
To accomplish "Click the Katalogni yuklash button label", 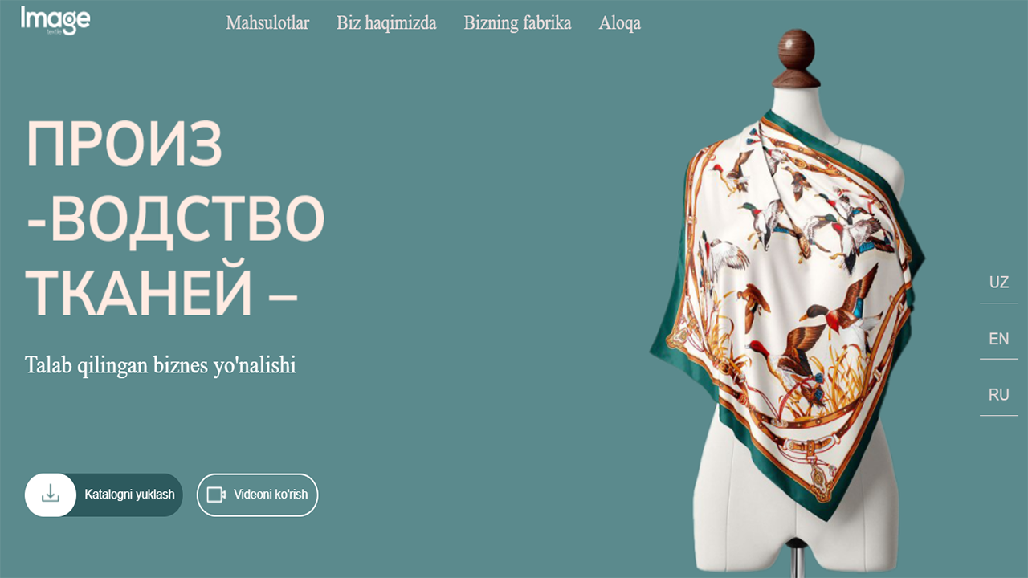I will tap(129, 495).
